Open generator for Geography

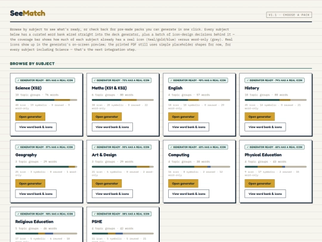point(30,183)
